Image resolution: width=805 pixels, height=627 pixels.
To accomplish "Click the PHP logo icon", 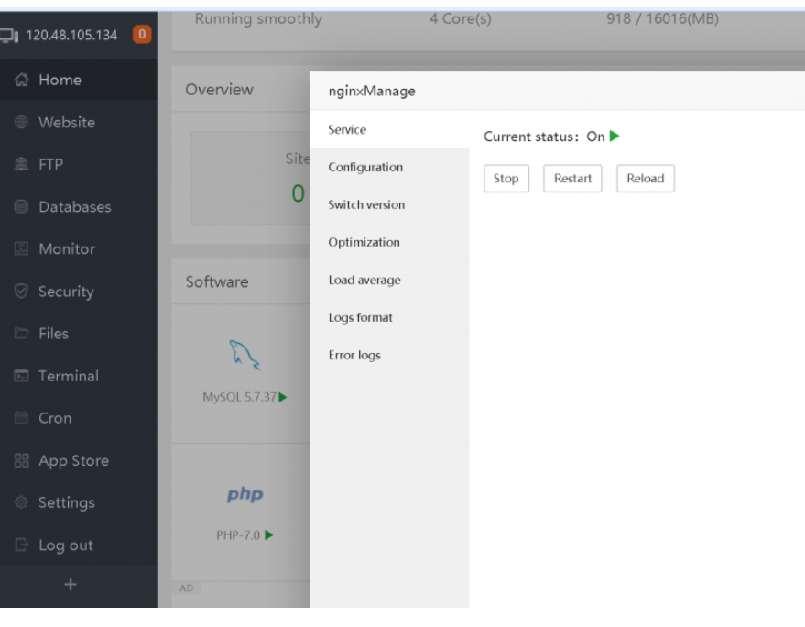I will [245, 495].
